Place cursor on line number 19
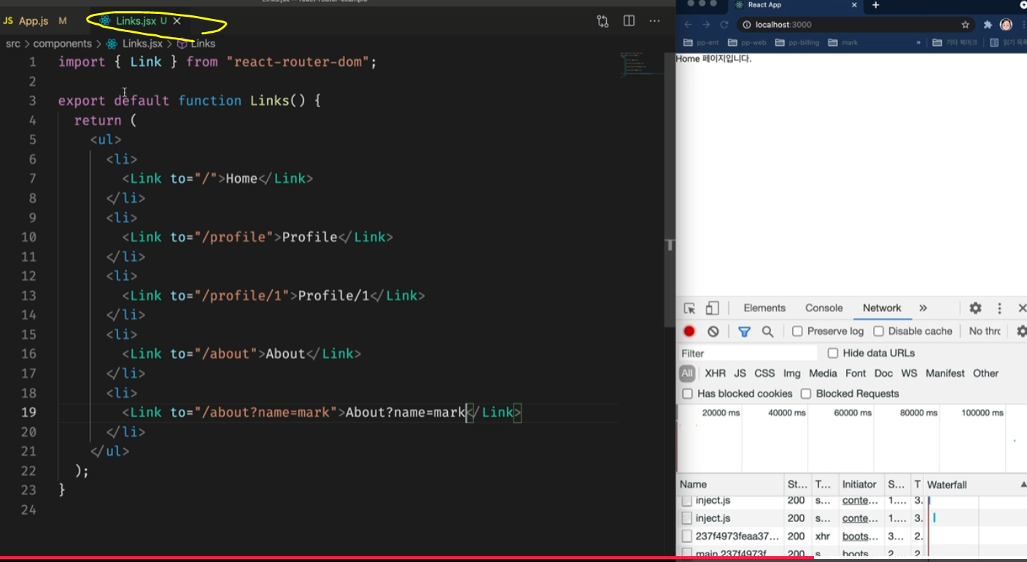The height and width of the screenshot is (562, 1027). (28, 412)
